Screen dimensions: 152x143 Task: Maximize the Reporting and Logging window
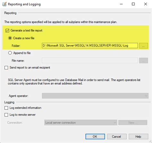pyautogui.click(x=133, y=4)
